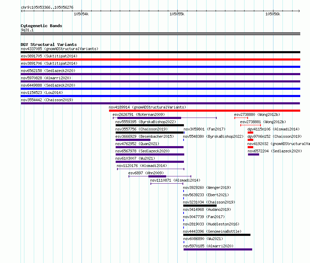The height and width of the screenshot is (263, 310).
Task: Click the ruler's right arrow end
Action: 299,11
